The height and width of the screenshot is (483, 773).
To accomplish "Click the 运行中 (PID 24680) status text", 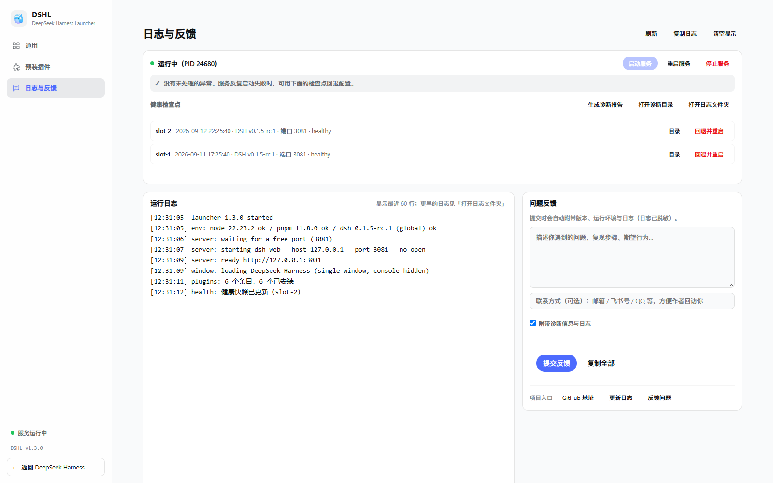I will coord(187,64).
